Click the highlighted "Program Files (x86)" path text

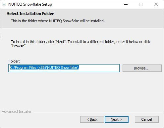(x=30, y=67)
